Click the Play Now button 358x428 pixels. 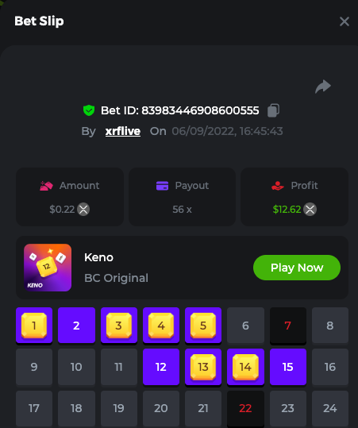pos(297,268)
